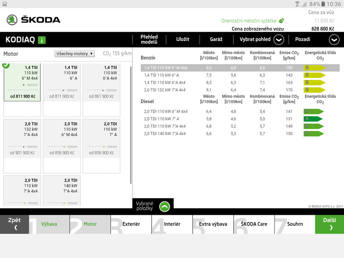Open the Extra výbava step
Screen dimensions: 344x258
click(213, 224)
